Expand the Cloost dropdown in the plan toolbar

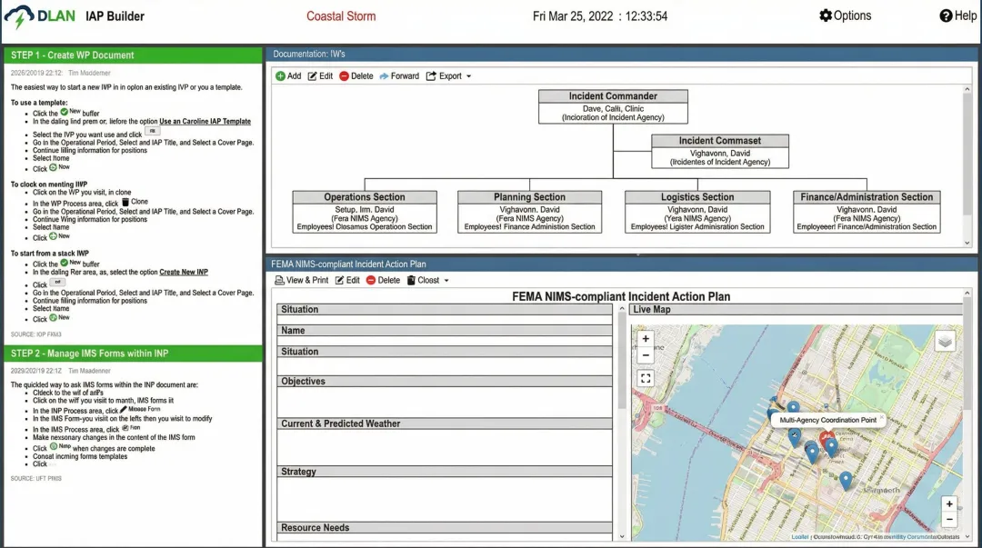click(x=427, y=281)
